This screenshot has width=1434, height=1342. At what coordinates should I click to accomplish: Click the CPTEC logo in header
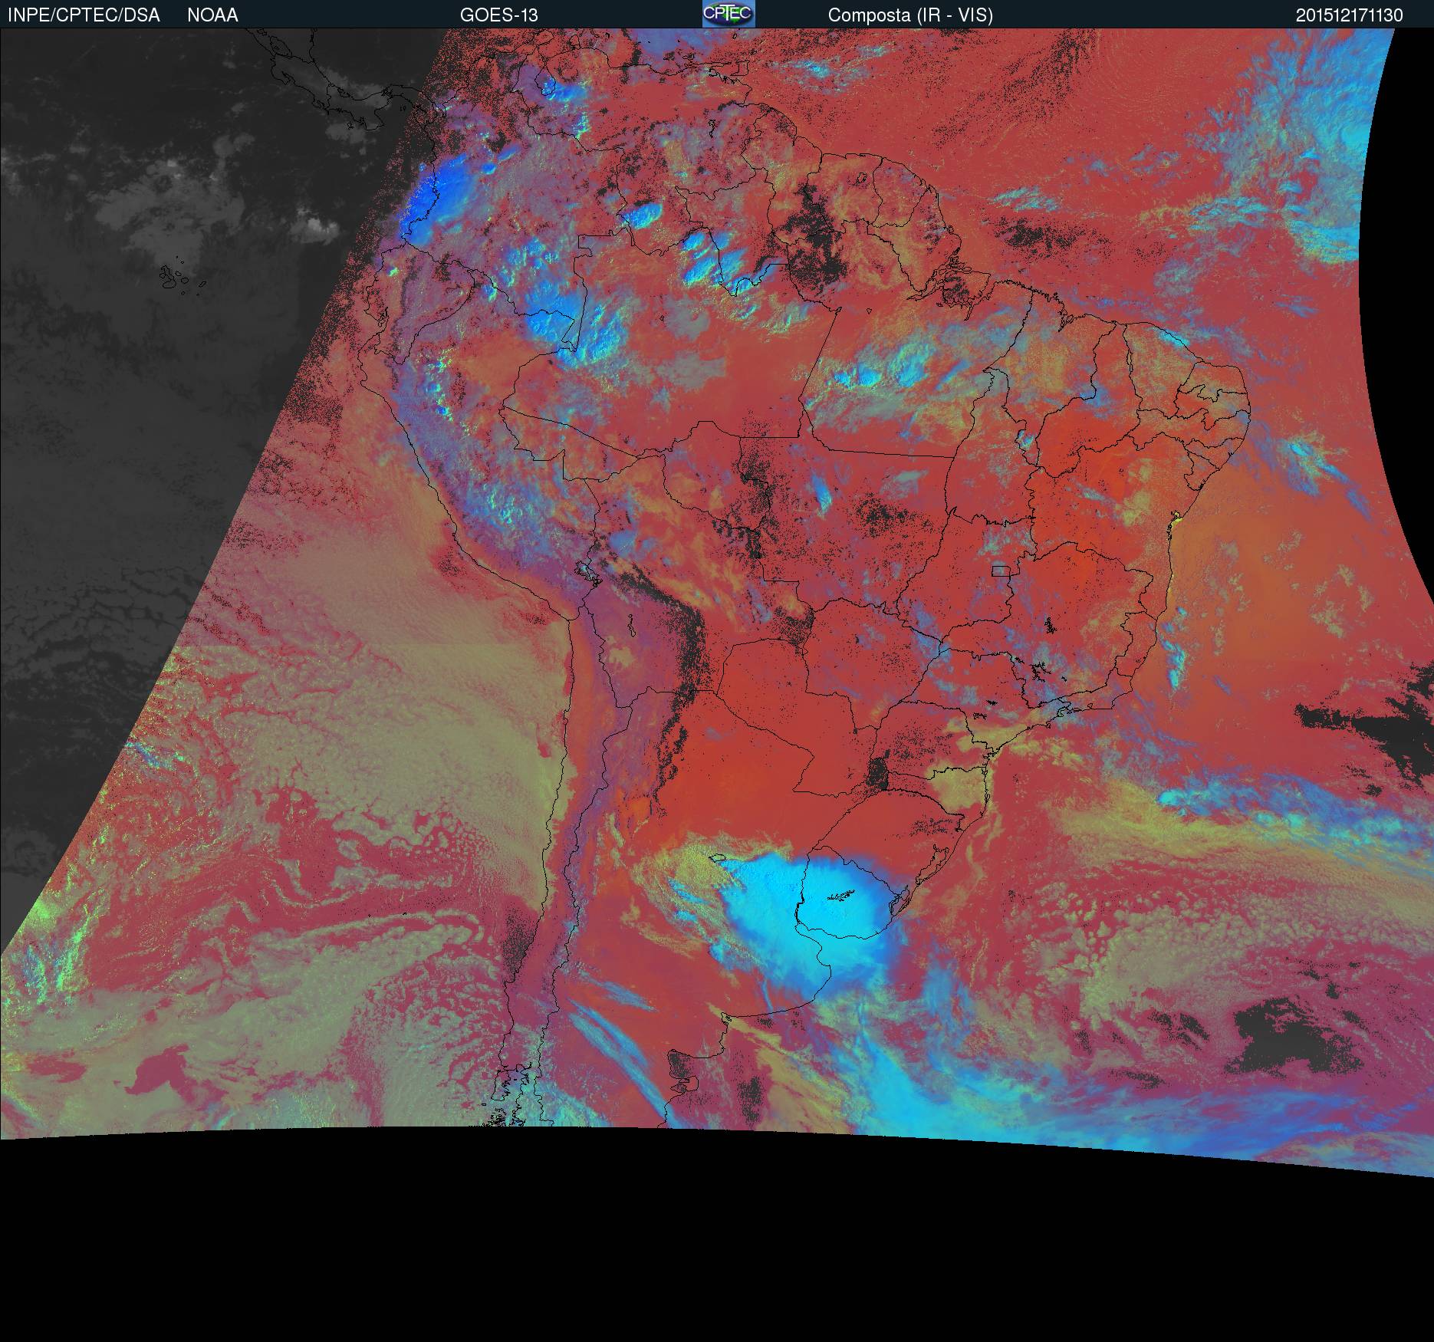(729, 14)
